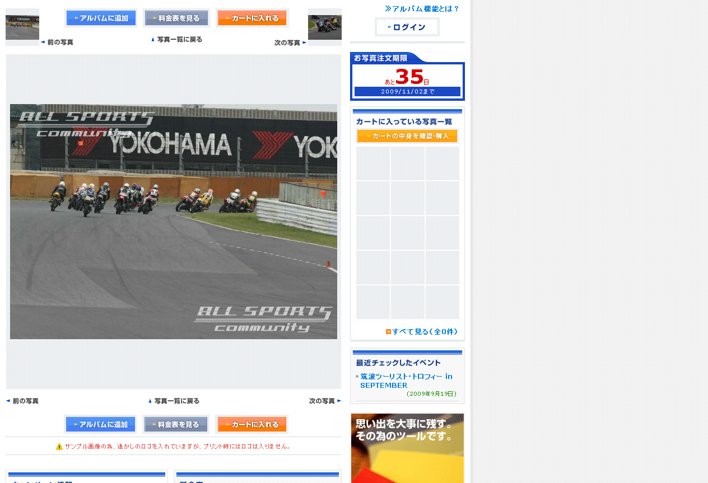Open the next photo thumbnail at top right
The image size is (708, 483).
[325, 27]
